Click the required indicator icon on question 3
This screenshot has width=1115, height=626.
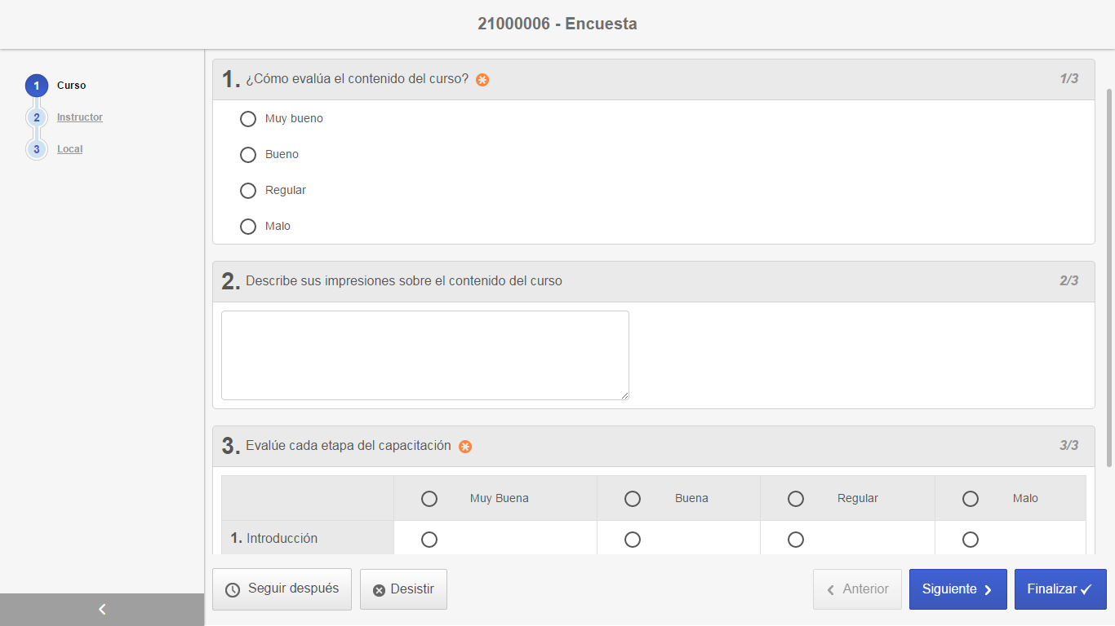tap(464, 447)
